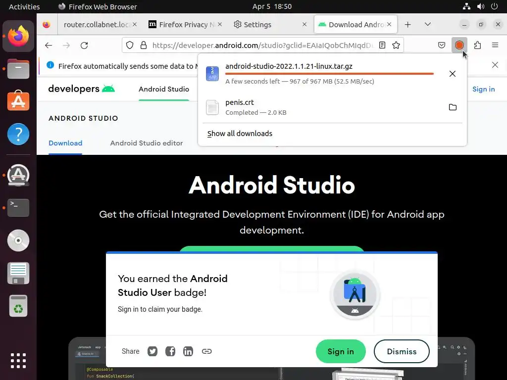
Task: Open the Extensions puzzle icon
Action: point(477,45)
